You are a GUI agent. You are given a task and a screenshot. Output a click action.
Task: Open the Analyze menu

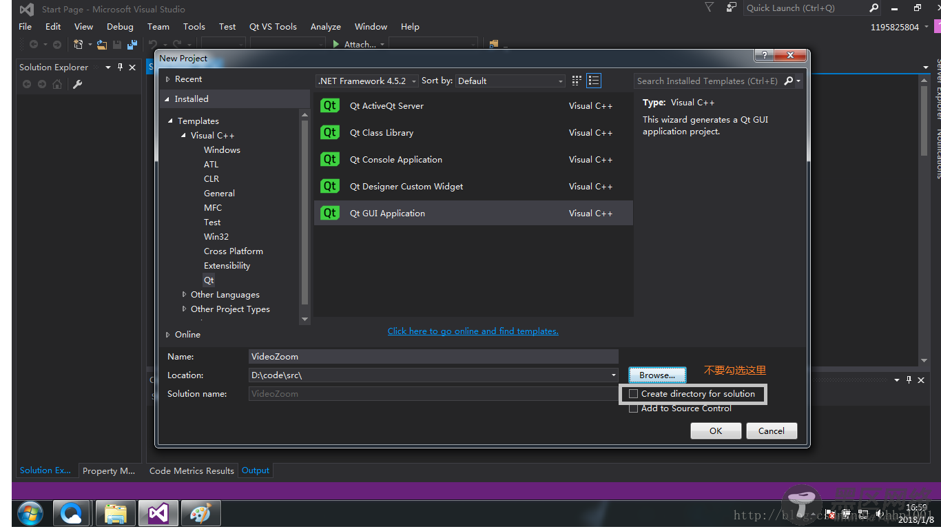point(326,26)
